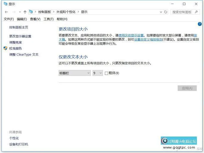Open 调整 ClearType 文本 link
The image size is (204, 153).
(24, 54)
